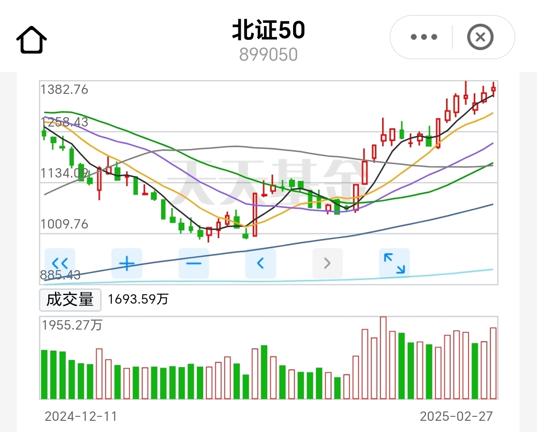Image resolution: width=537 pixels, height=432 pixels.
Task: Select the last red candlestick on the chart
Action: [493, 89]
